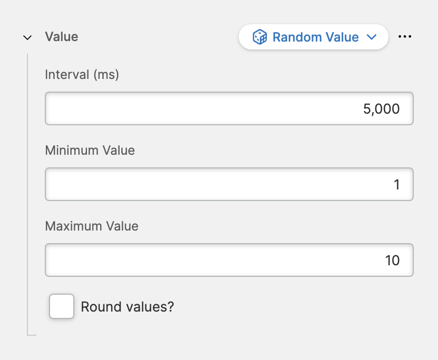Enable the Round values checkbox
The width and height of the screenshot is (438, 360).
62,306
